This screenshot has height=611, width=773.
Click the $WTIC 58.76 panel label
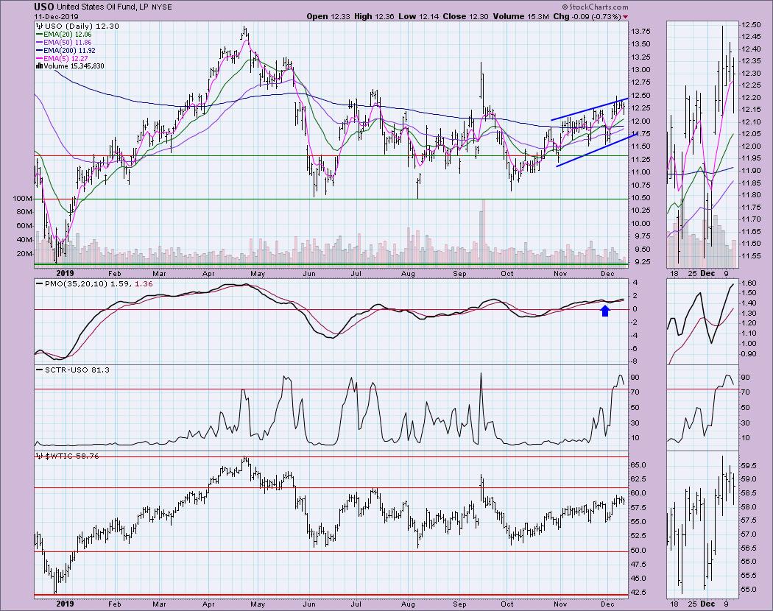(x=72, y=456)
